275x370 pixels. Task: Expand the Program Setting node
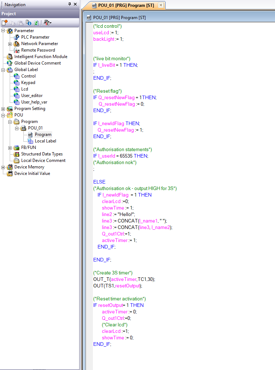(x=3, y=109)
